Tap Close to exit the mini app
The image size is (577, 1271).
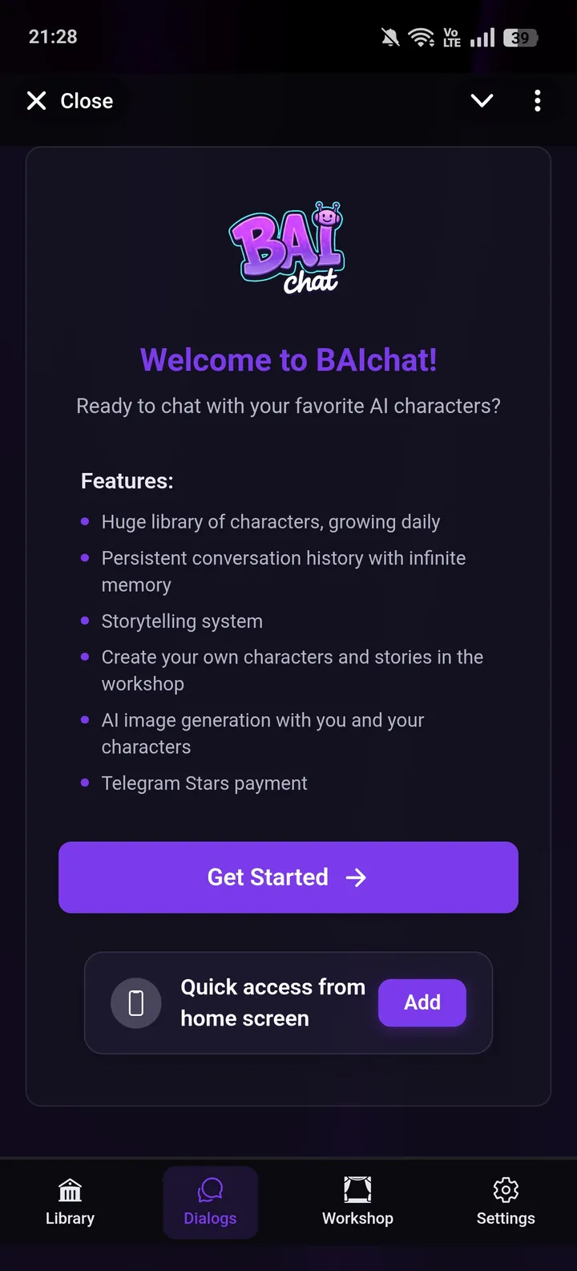click(68, 100)
